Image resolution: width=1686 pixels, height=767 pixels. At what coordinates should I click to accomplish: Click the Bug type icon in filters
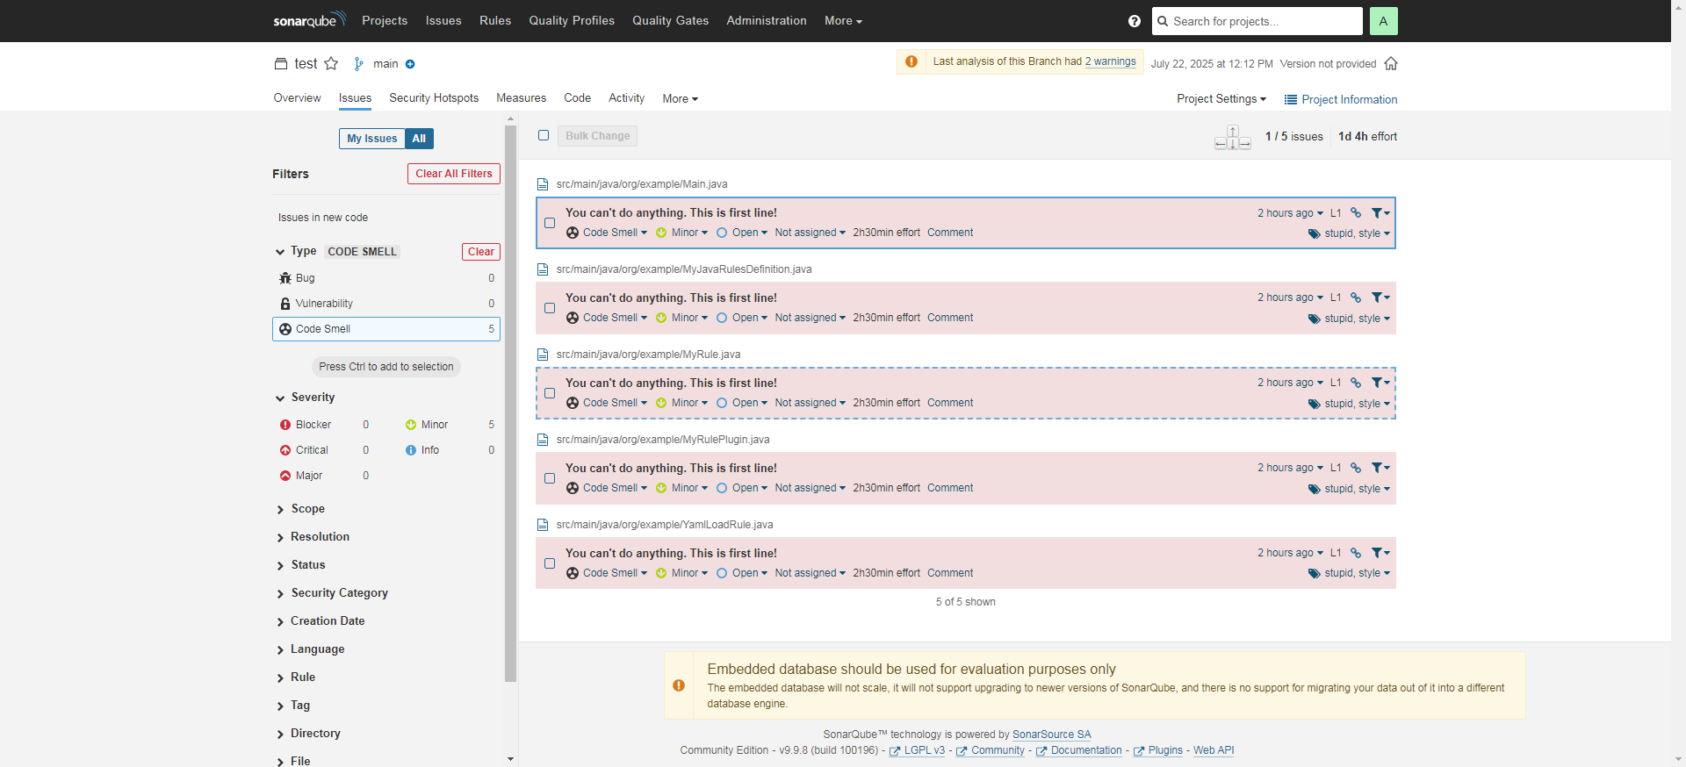click(285, 278)
